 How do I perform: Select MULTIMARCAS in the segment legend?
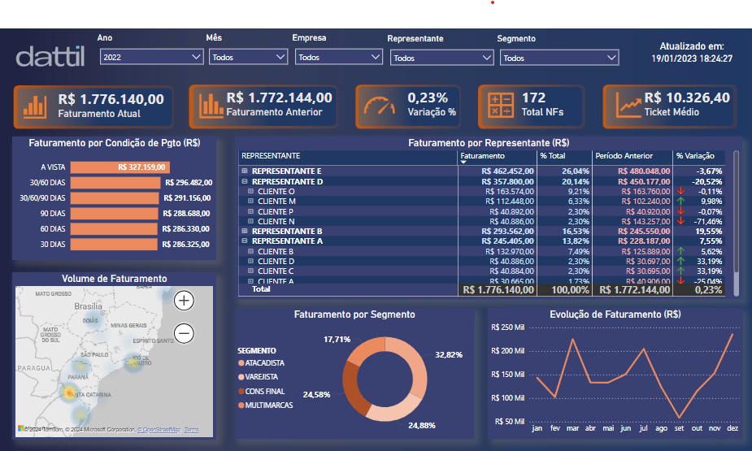(266, 405)
